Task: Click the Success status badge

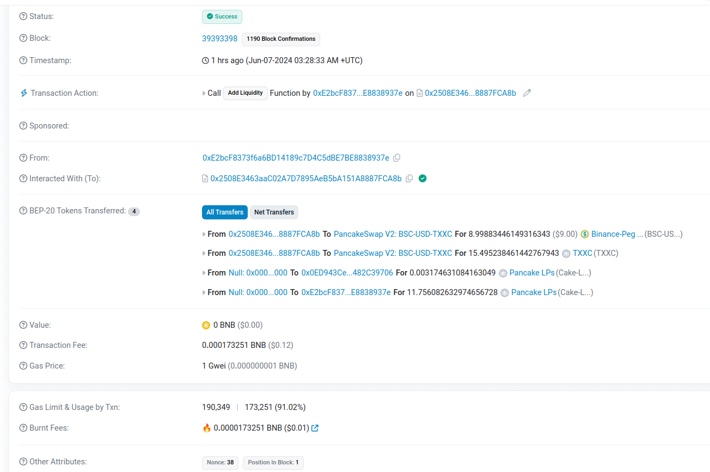Action: 222,16
